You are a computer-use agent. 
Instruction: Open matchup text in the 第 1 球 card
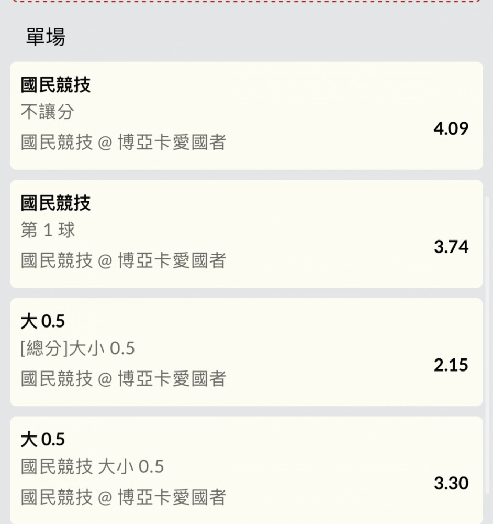124,260
